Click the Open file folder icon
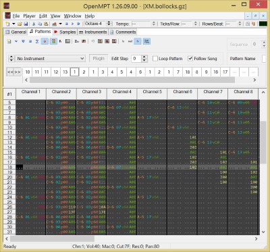Screen dimensions: 270x252 pos(20,24)
